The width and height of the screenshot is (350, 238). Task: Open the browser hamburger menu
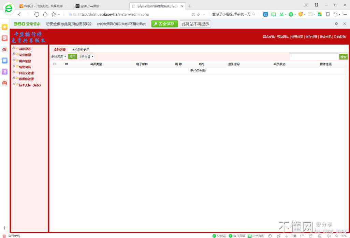(345, 15)
